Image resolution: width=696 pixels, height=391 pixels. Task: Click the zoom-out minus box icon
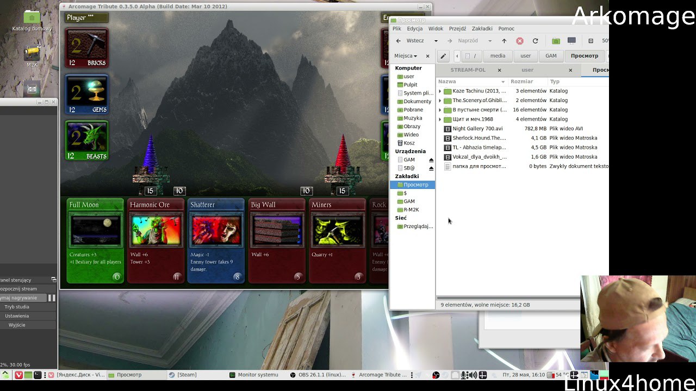(591, 41)
